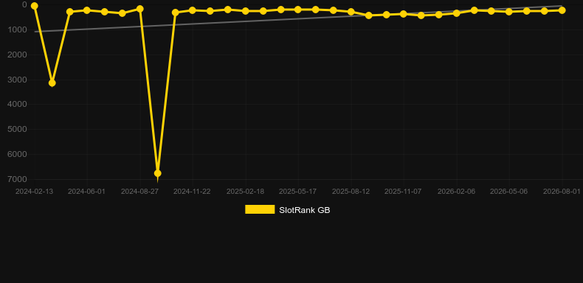Click the 2025-02-18 x-axis date label
Image resolution: width=583 pixels, height=283 pixels.
coord(246,192)
